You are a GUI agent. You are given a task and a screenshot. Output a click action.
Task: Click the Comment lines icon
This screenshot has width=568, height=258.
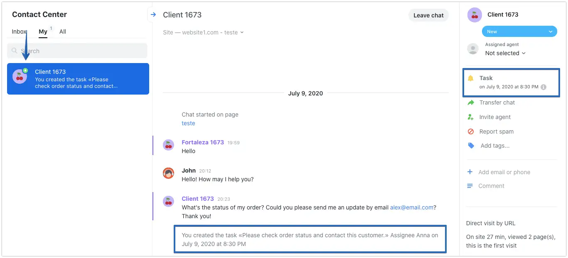point(470,186)
